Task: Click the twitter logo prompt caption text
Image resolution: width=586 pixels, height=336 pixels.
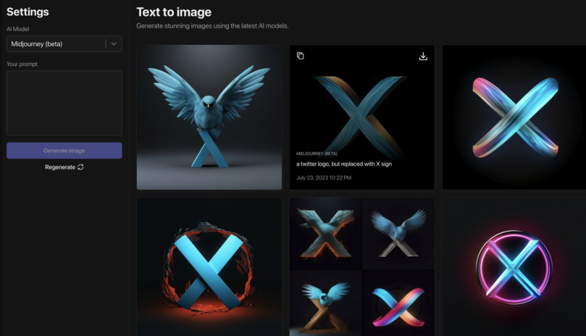Action: pyautogui.click(x=344, y=164)
